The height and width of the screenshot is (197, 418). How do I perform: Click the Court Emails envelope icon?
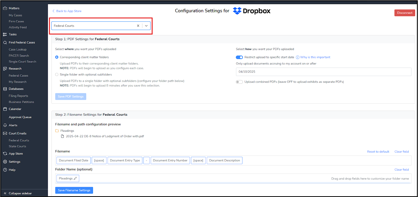tap(5, 133)
